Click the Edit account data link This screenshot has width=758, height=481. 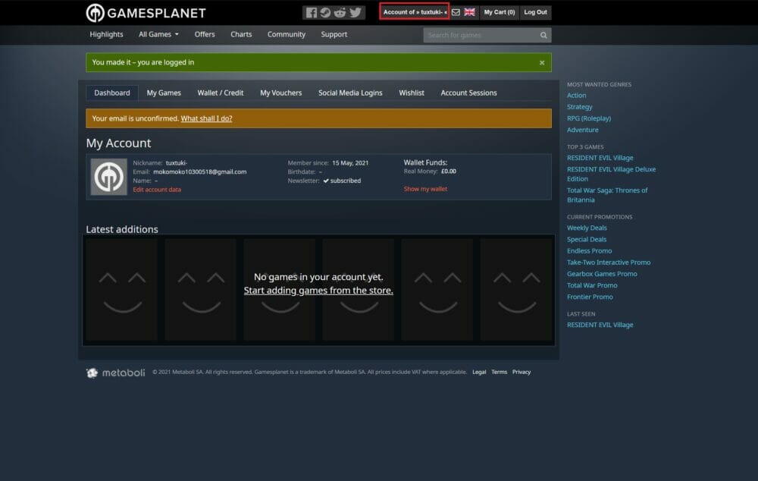[x=157, y=190]
